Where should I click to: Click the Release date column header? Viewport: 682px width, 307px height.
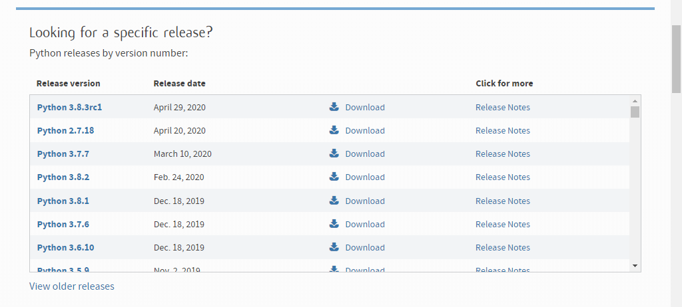coord(180,83)
